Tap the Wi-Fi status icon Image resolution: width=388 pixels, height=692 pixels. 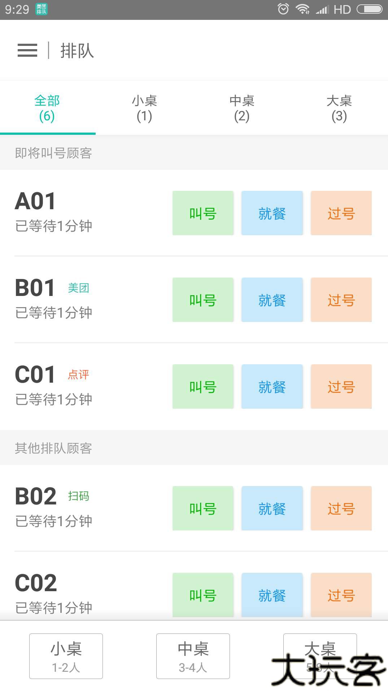[302, 9]
